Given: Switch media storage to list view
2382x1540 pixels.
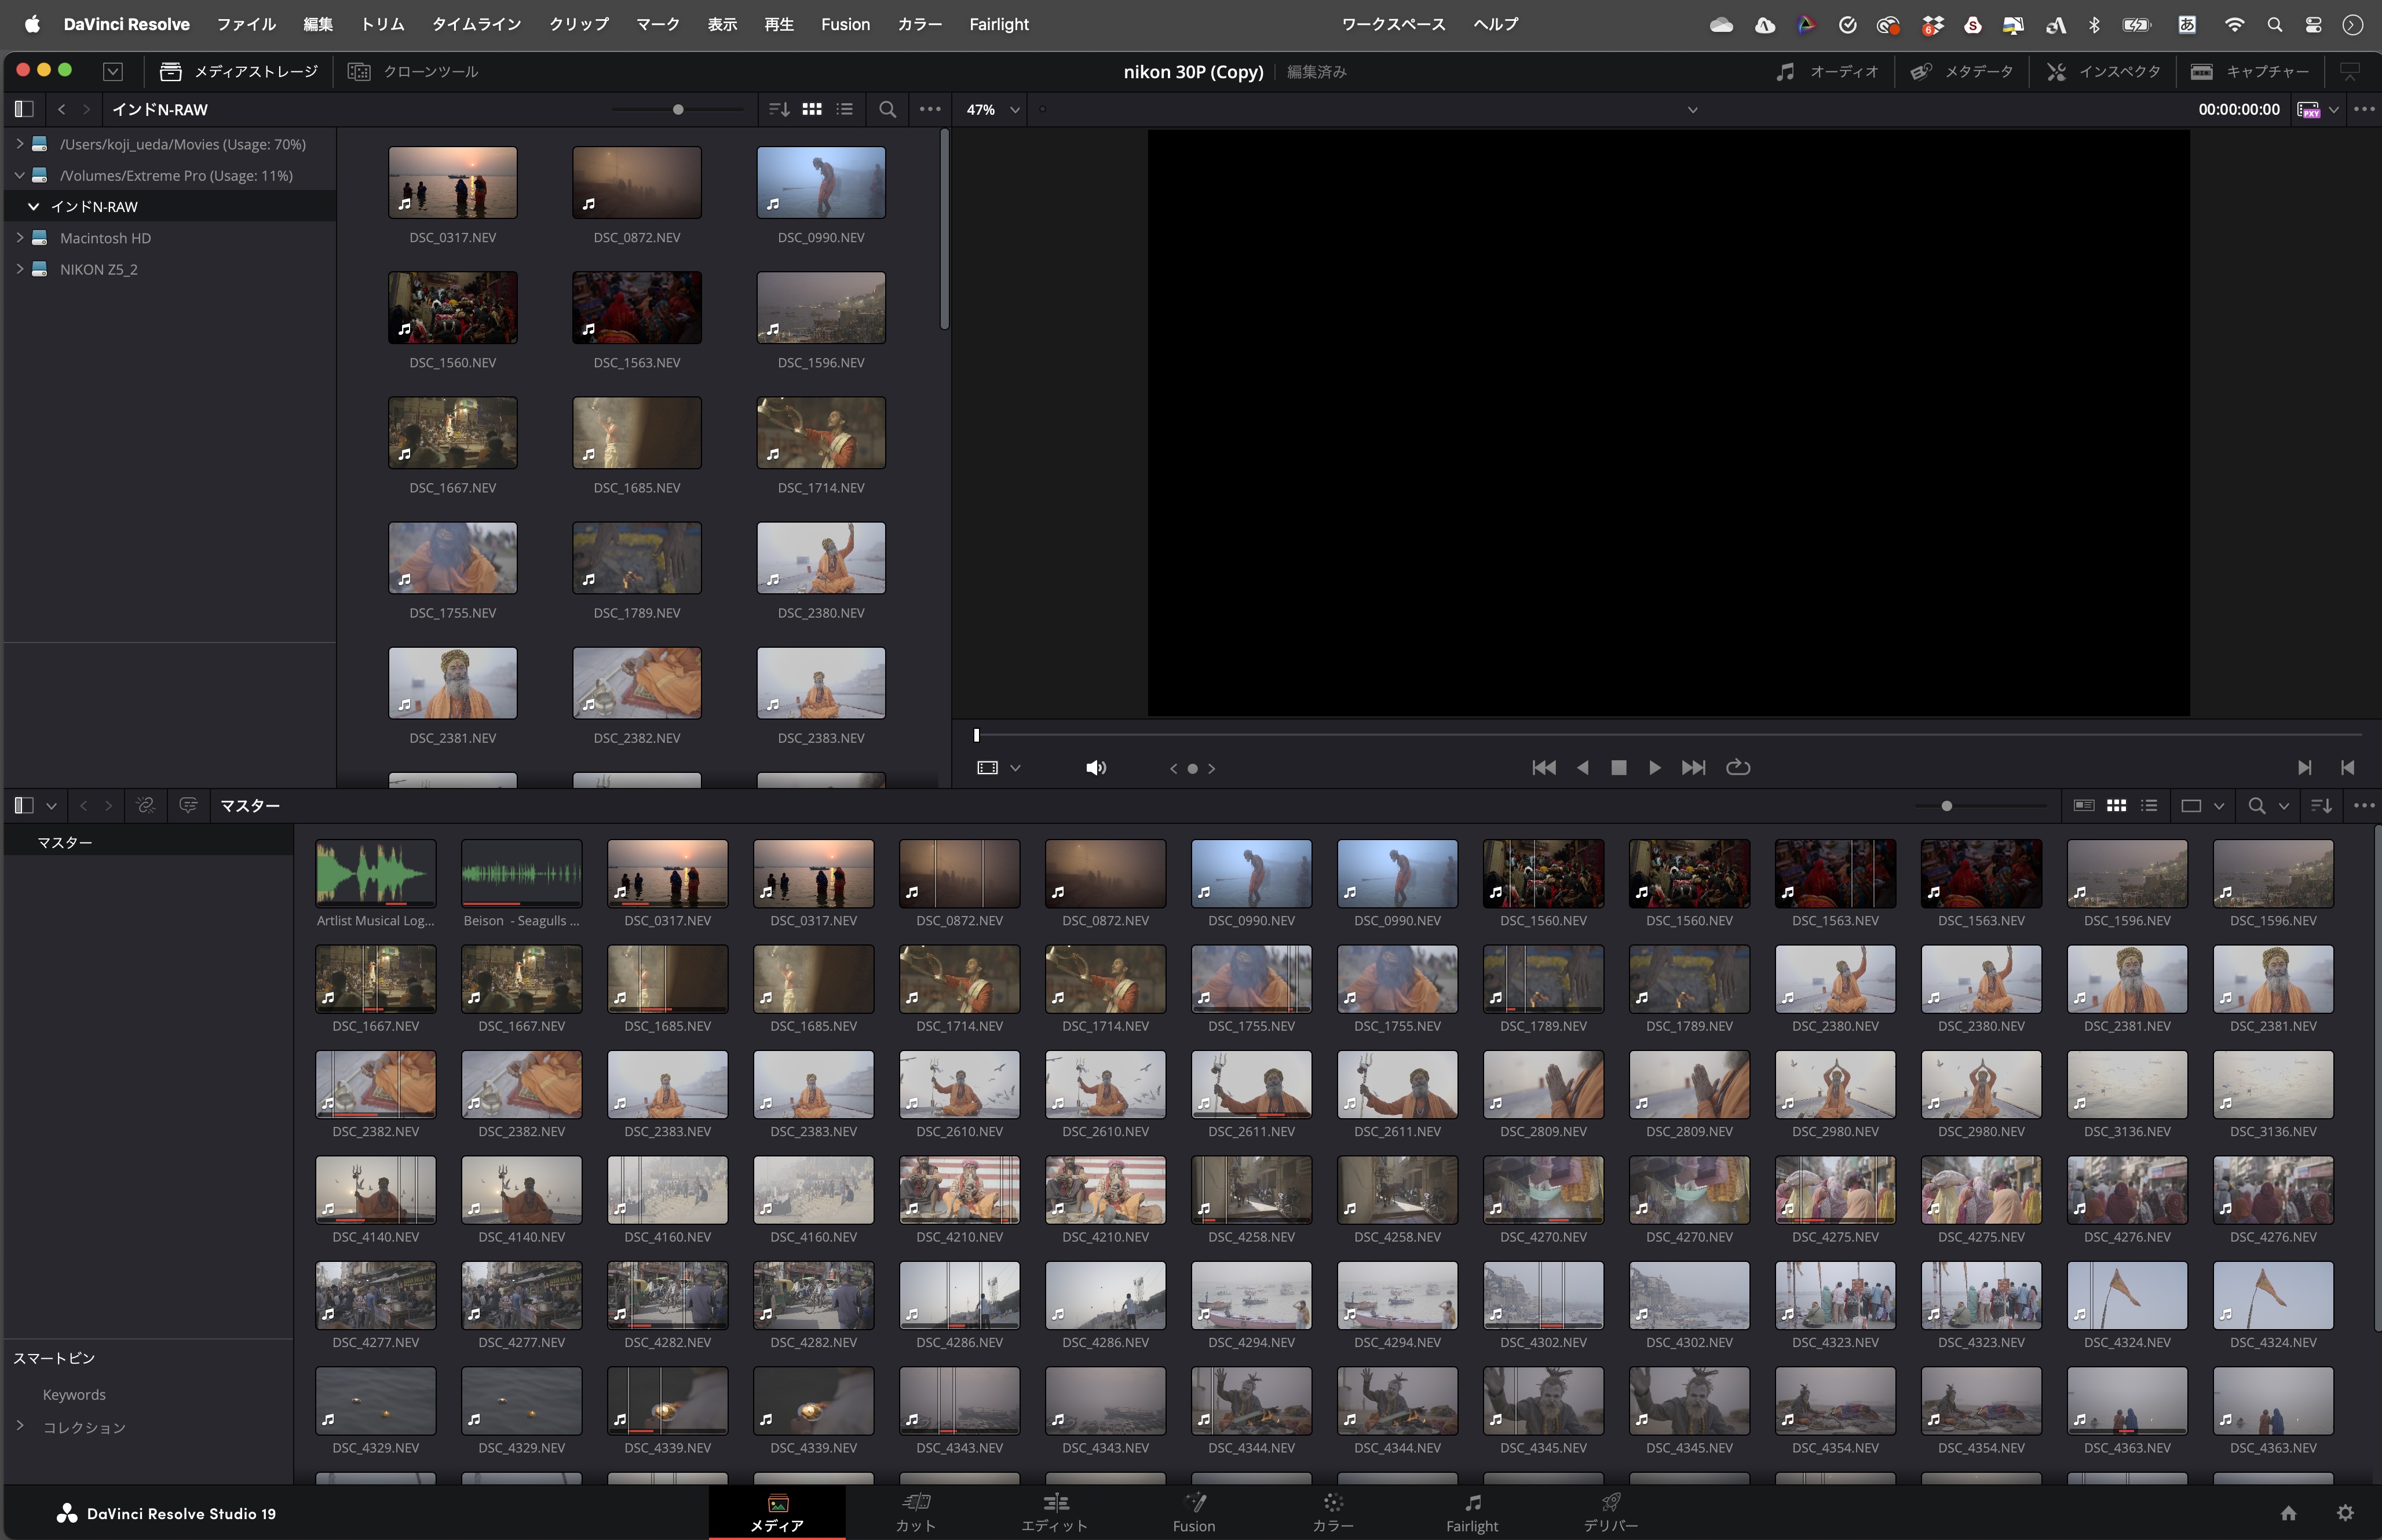Looking at the screenshot, I should click(845, 109).
